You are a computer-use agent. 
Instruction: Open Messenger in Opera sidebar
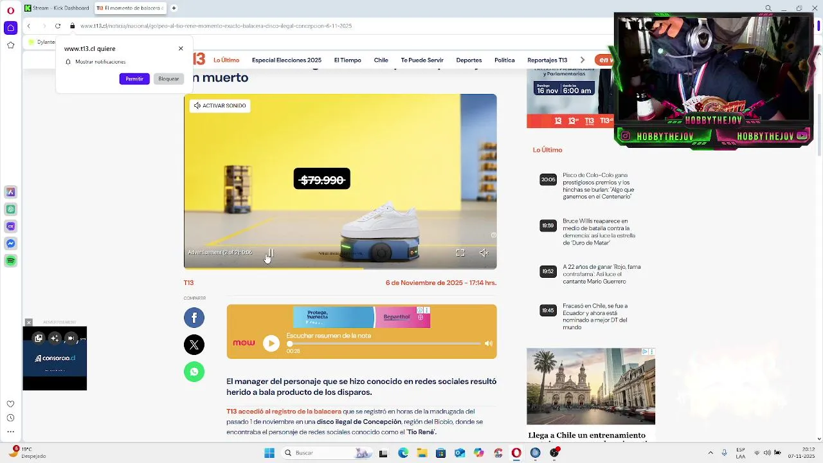(10, 244)
